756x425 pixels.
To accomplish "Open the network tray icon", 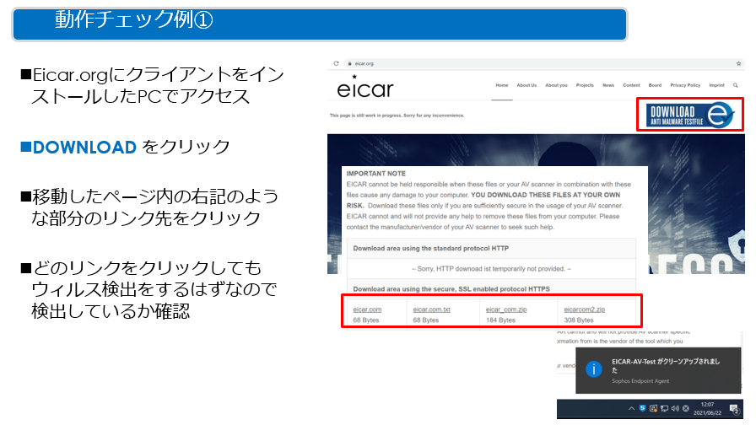I will [664, 408].
